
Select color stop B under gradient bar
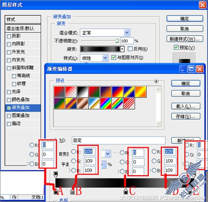coord(73,192)
